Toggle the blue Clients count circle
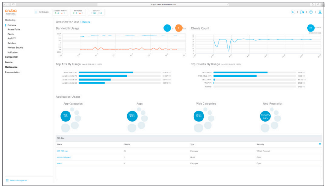Image resolution: width=326 pixels, height=188 pixels. pos(310,28)
